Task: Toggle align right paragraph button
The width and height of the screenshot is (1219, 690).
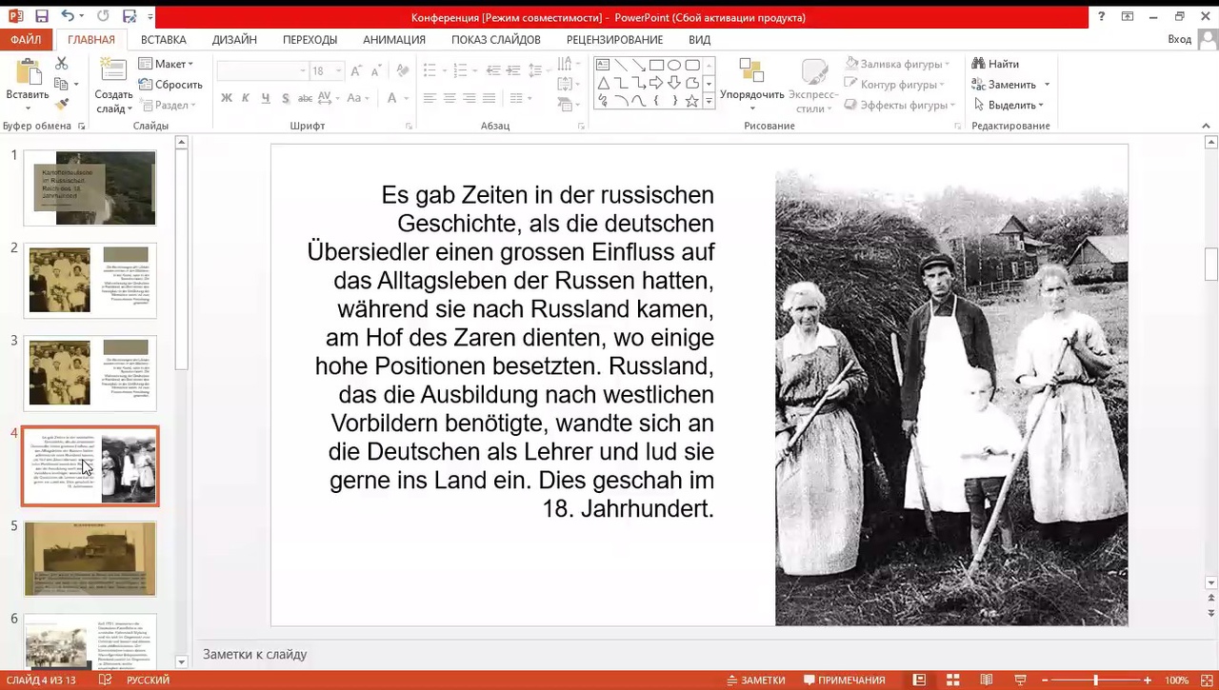Action: point(470,98)
